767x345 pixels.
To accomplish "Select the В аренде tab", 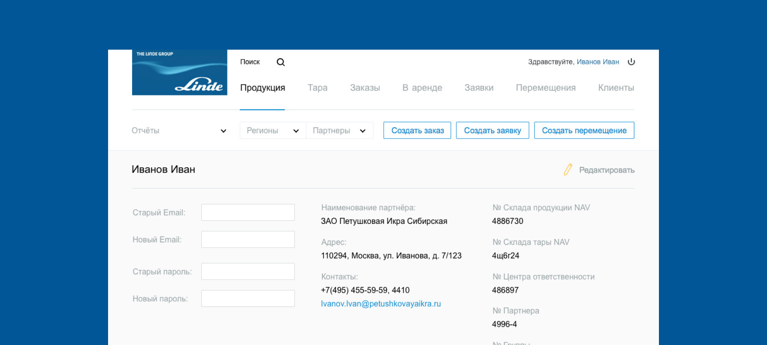I will point(422,88).
